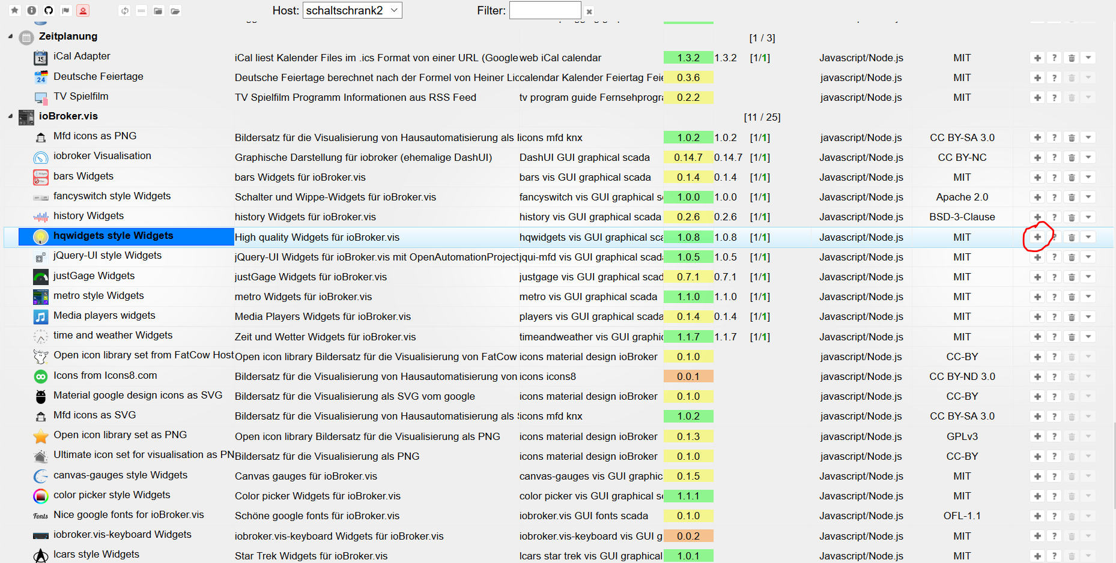The height and width of the screenshot is (563, 1116).
Task: Click the star icon in the toolbar
Action: click(x=15, y=11)
